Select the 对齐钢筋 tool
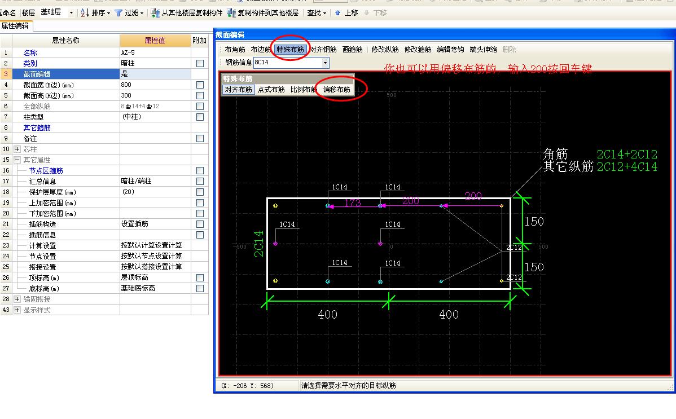 click(x=323, y=50)
